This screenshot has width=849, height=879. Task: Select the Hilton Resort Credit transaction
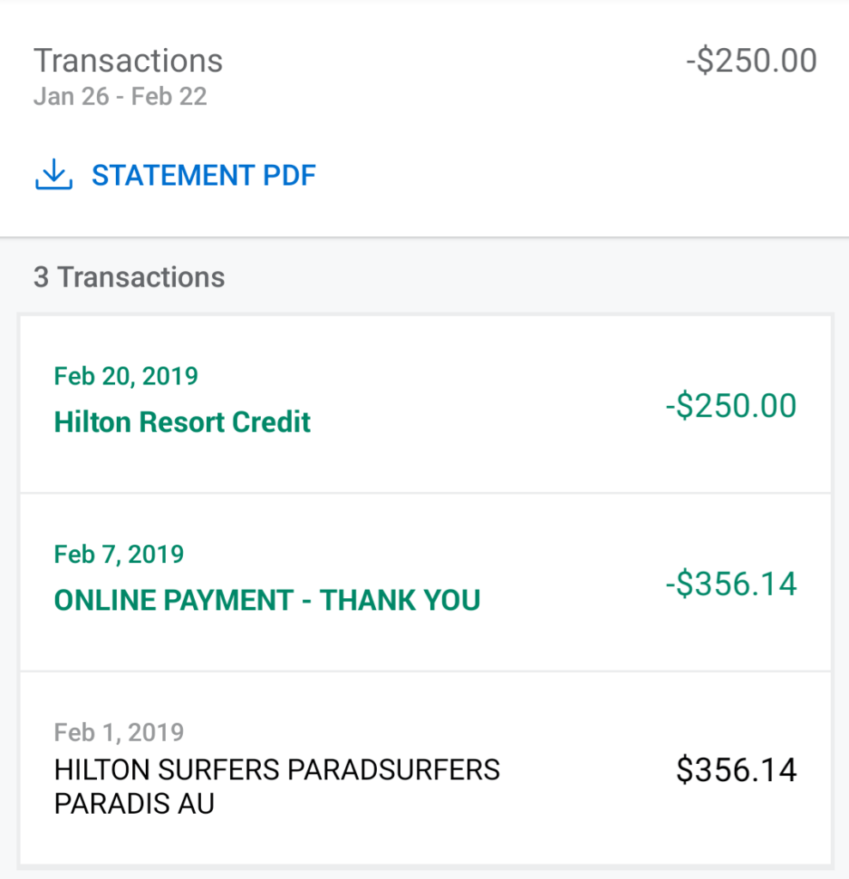coord(426,404)
